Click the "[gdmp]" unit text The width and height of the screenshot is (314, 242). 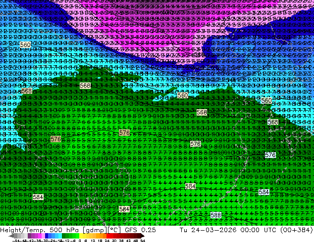95,230
